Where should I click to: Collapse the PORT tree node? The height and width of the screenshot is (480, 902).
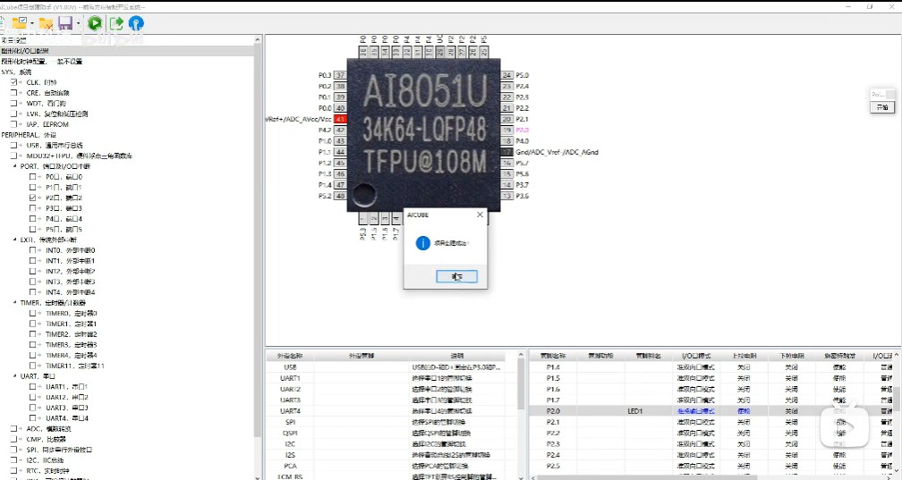coord(14,166)
